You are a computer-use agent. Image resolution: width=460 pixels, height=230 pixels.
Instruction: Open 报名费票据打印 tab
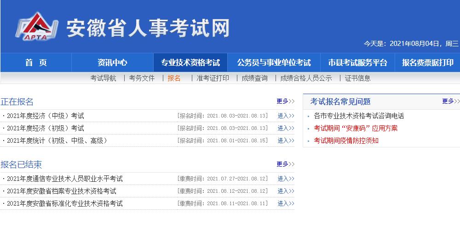point(427,63)
